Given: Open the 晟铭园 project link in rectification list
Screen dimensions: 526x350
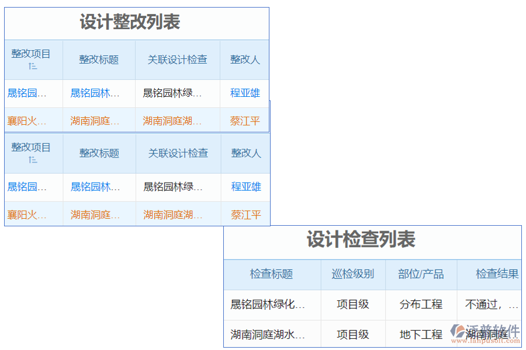Looking at the screenshot, I should pyautogui.click(x=26, y=93).
